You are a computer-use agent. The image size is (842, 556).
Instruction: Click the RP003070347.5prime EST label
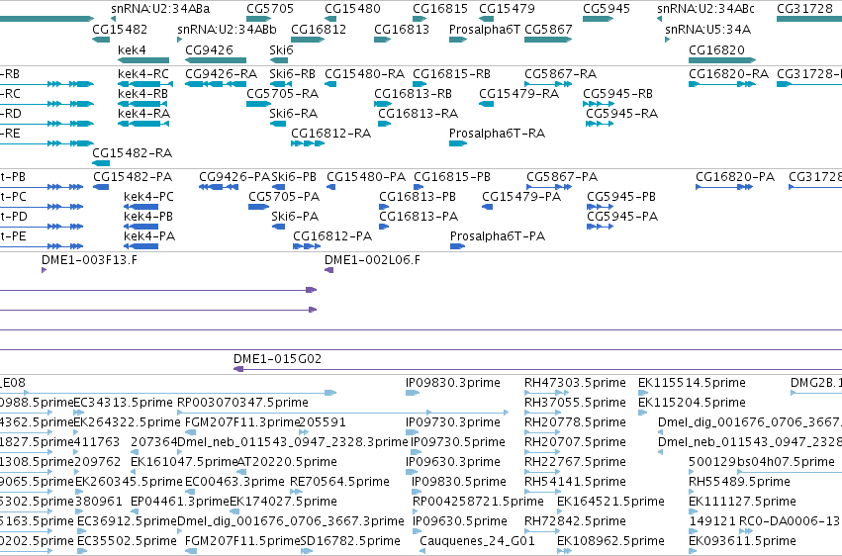(x=242, y=403)
